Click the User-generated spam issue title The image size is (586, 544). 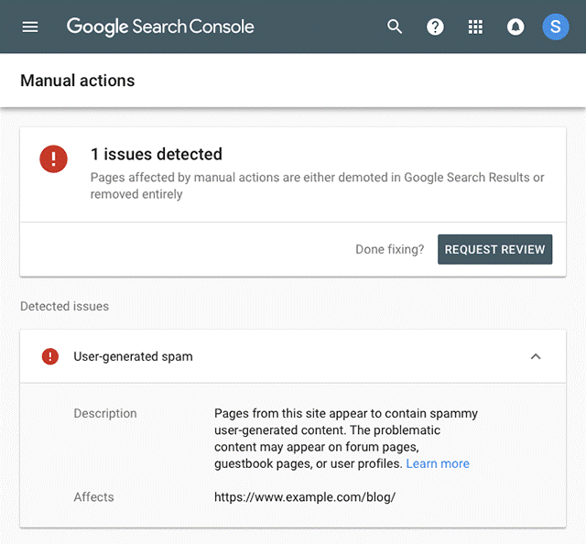pos(133,356)
